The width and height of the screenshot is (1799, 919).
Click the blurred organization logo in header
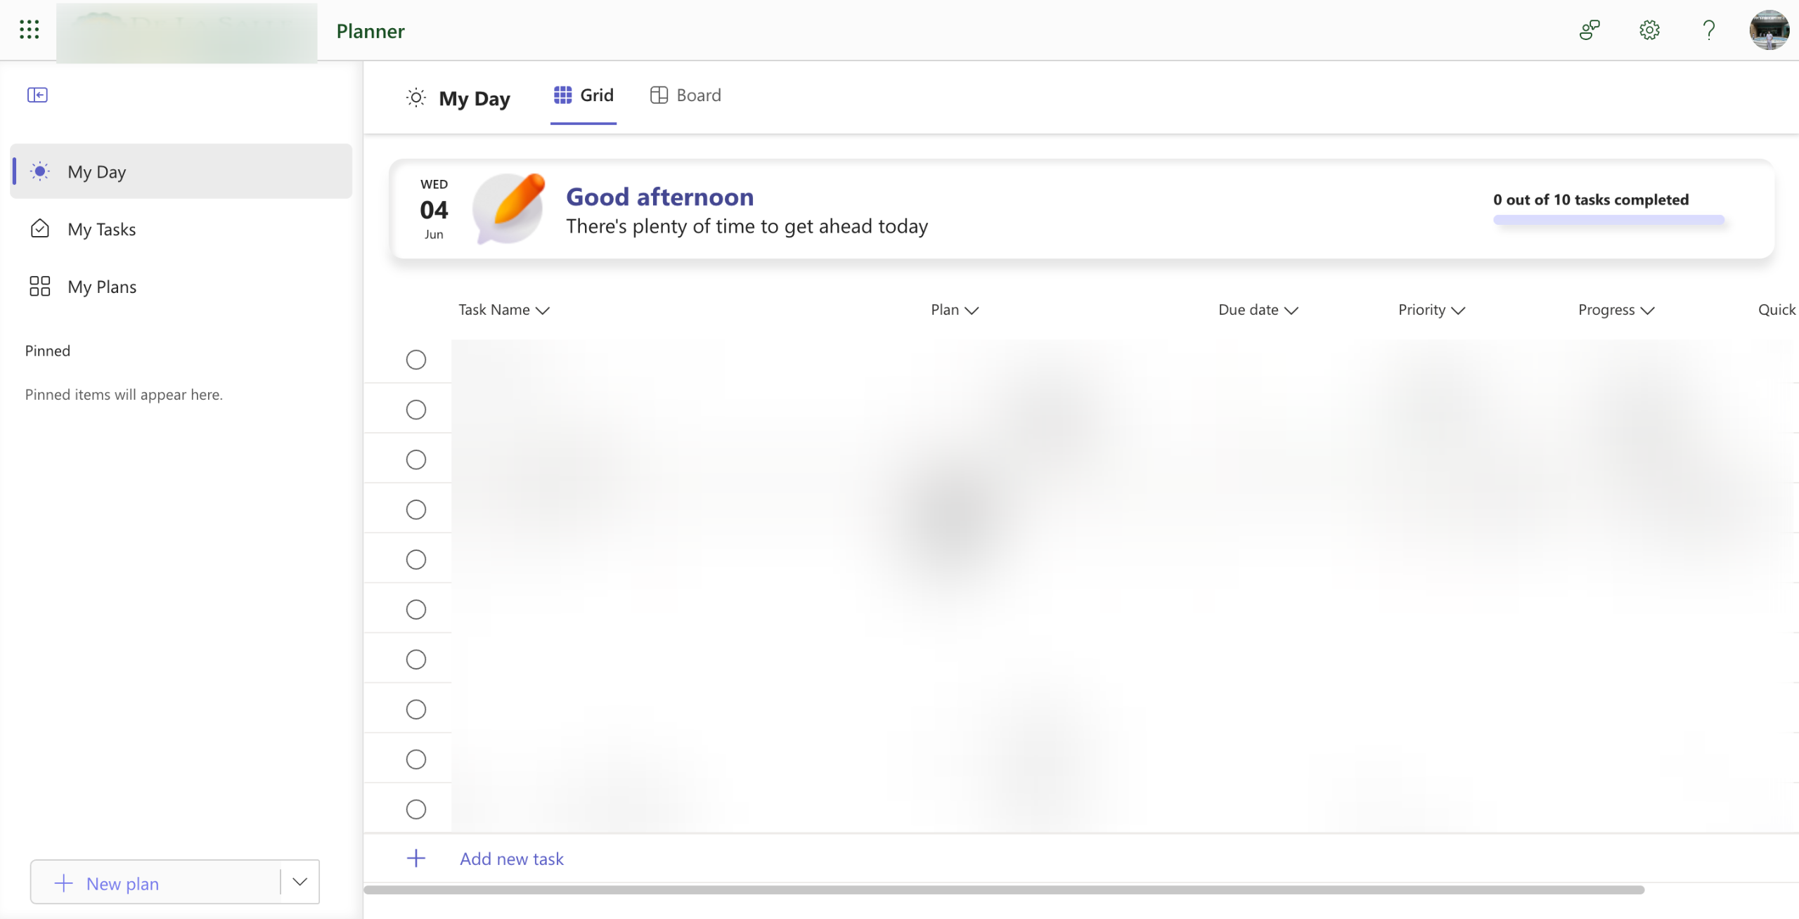point(186,32)
